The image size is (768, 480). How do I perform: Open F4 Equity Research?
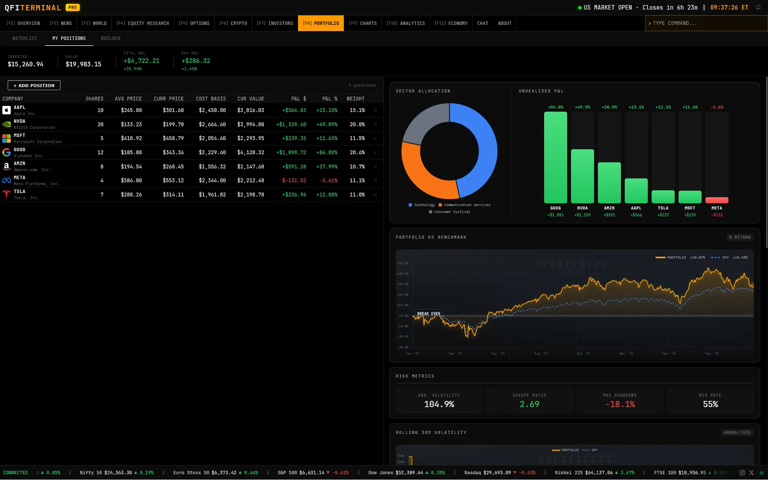pyautogui.click(x=143, y=23)
